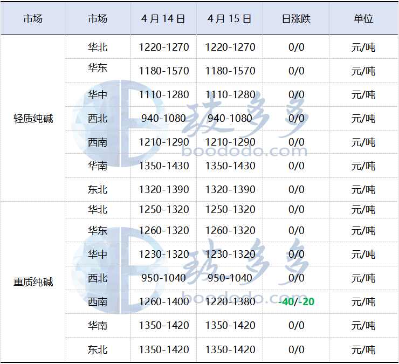Click the 单位 column header
The height and width of the screenshot is (364, 399).
click(x=363, y=19)
